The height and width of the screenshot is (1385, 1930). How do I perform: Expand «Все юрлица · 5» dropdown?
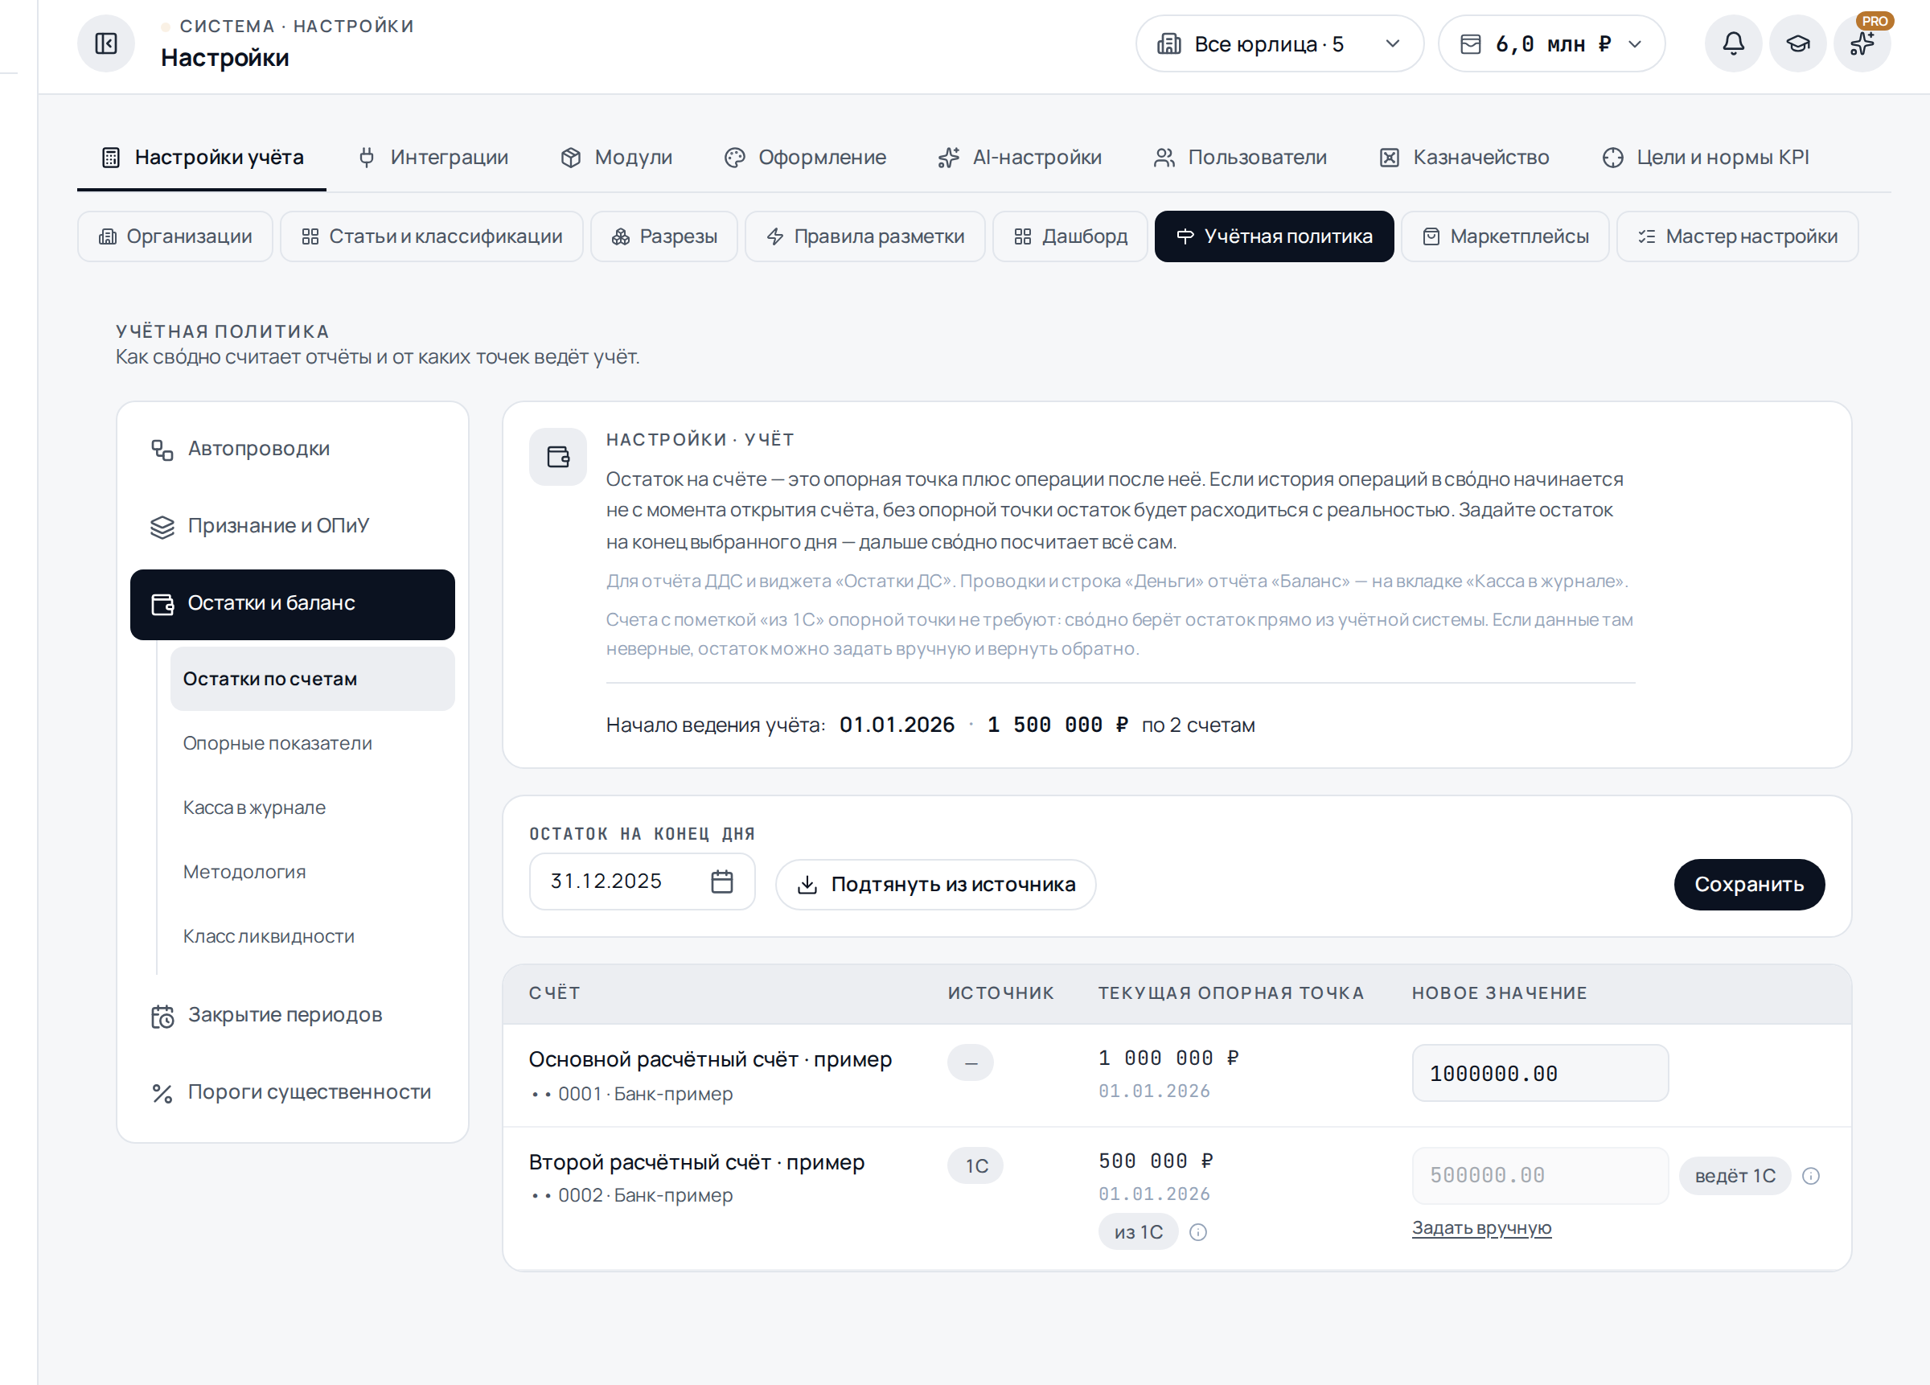pos(1279,43)
